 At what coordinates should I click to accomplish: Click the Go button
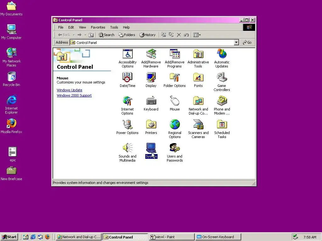click(x=247, y=42)
